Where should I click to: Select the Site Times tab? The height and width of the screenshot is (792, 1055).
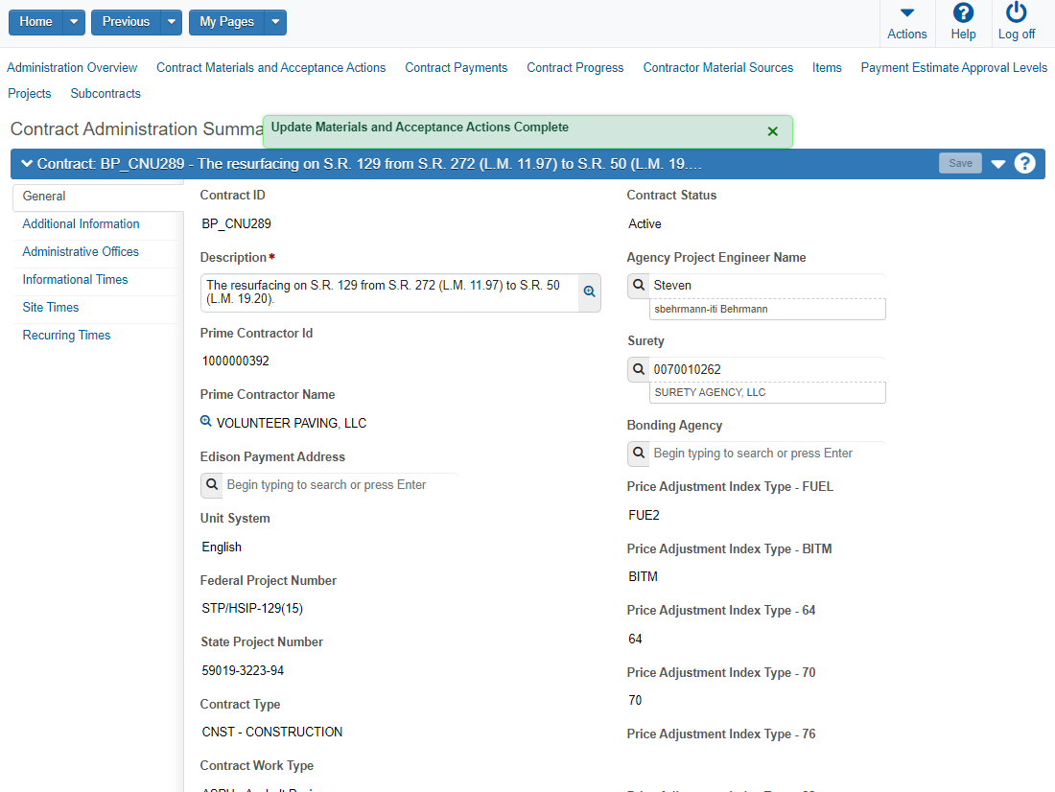coord(51,307)
